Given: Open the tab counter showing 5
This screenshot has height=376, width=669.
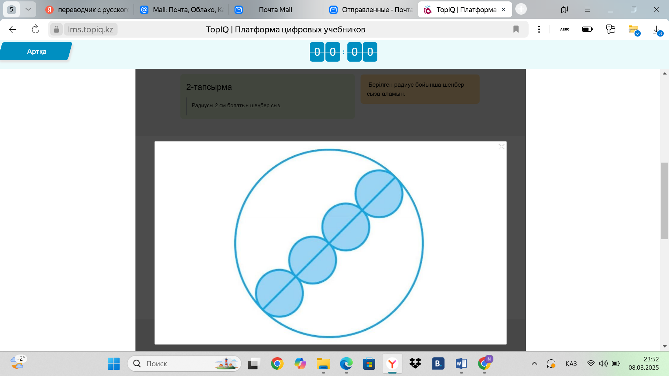Looking at the screenshot, I should [11, 9].
